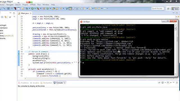This screenshot has height=101, width=180.
Task: Toggle the Breadcrumb toolbar button
Action: tap(67, 8)
